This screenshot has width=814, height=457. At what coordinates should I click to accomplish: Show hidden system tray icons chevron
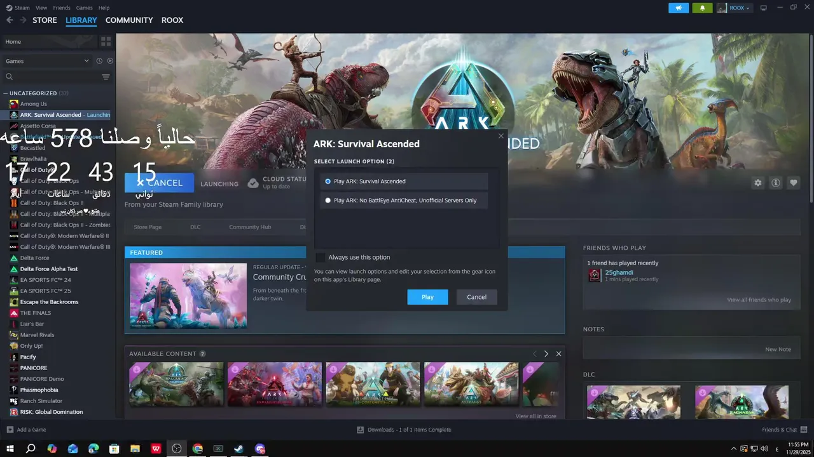click(x=733, y=449)
